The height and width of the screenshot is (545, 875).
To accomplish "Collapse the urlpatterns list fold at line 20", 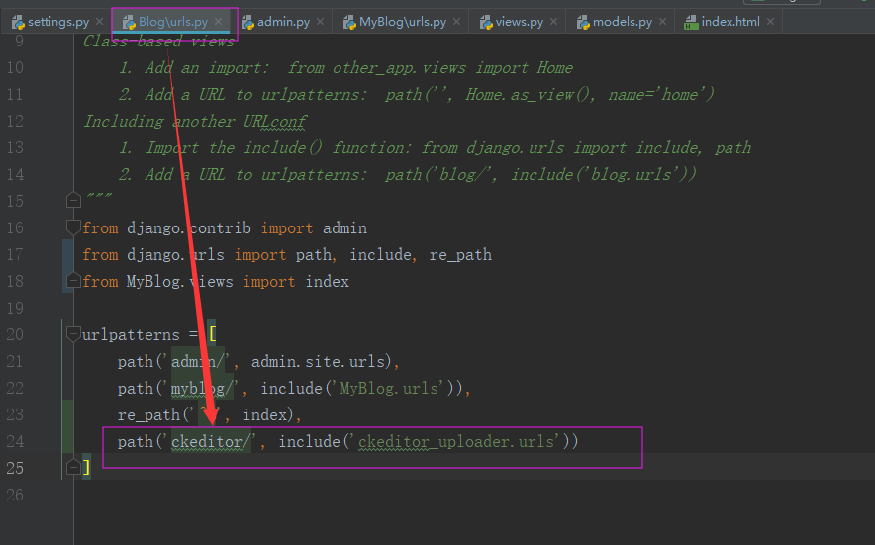I will pyautogui.click(x=73, y=333).
